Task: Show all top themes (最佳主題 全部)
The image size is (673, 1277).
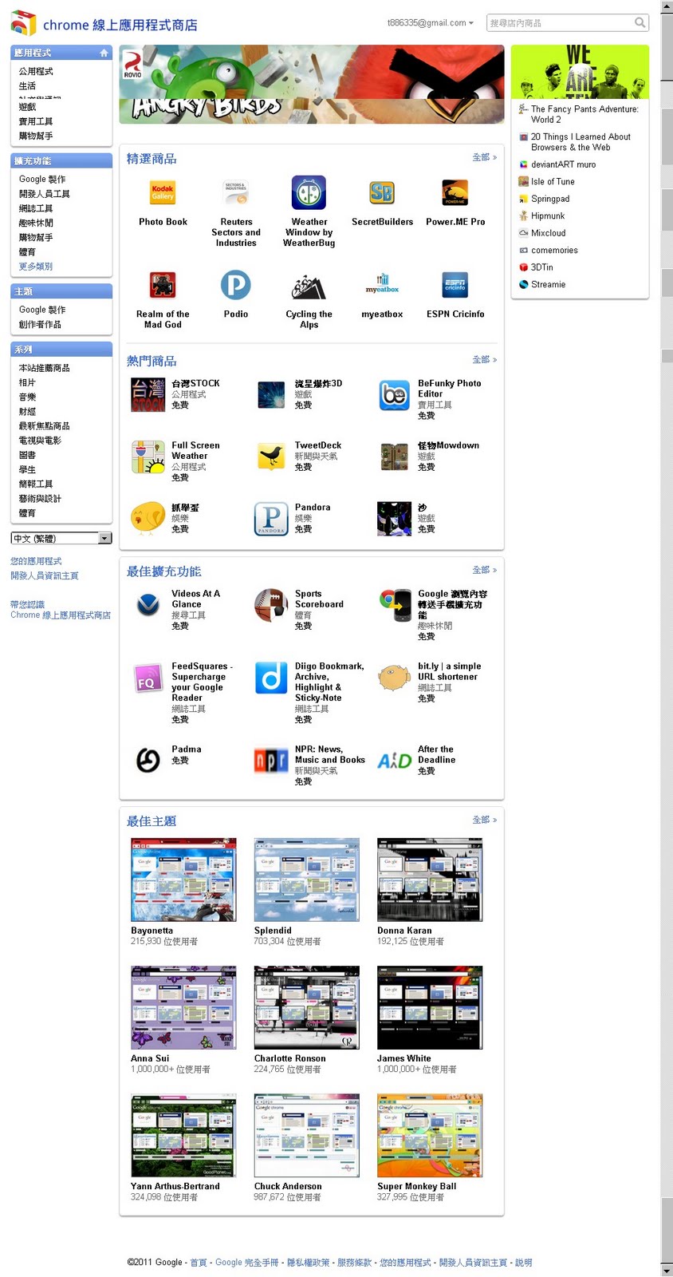Action: point(484,820)
